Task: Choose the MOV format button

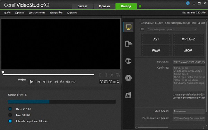Action: point(188,51)
